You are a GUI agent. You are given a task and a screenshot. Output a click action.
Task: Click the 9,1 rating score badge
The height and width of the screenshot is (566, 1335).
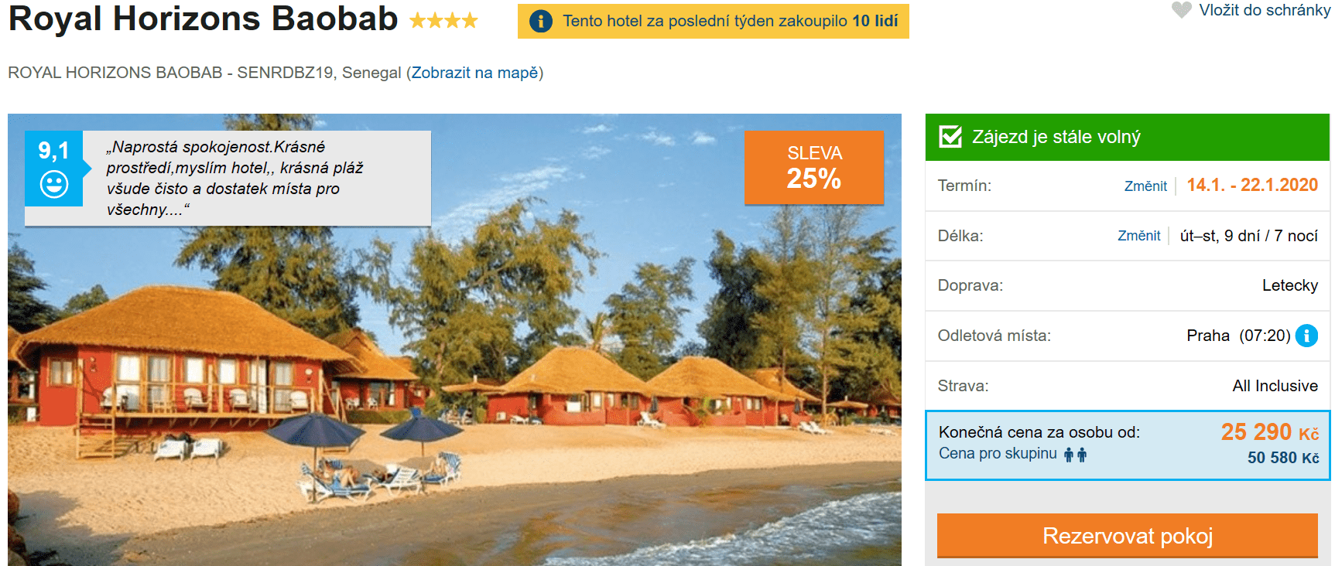tap(54, 169)
